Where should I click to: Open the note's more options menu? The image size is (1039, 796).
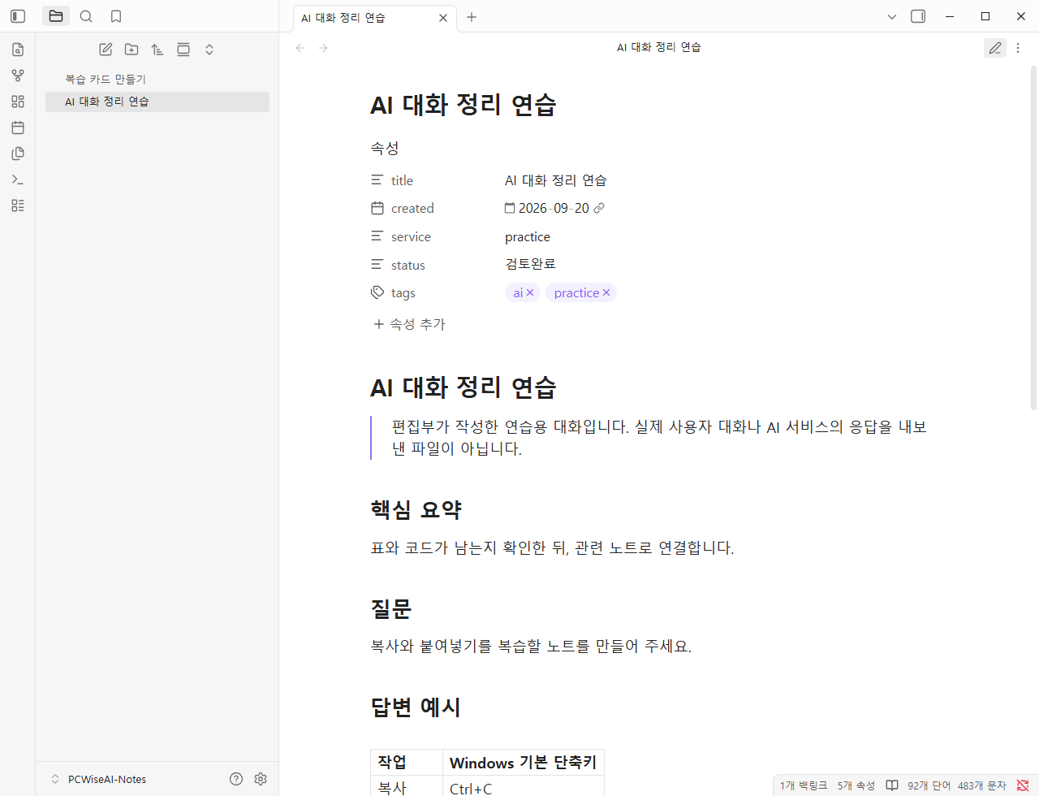pos(1018,48)
